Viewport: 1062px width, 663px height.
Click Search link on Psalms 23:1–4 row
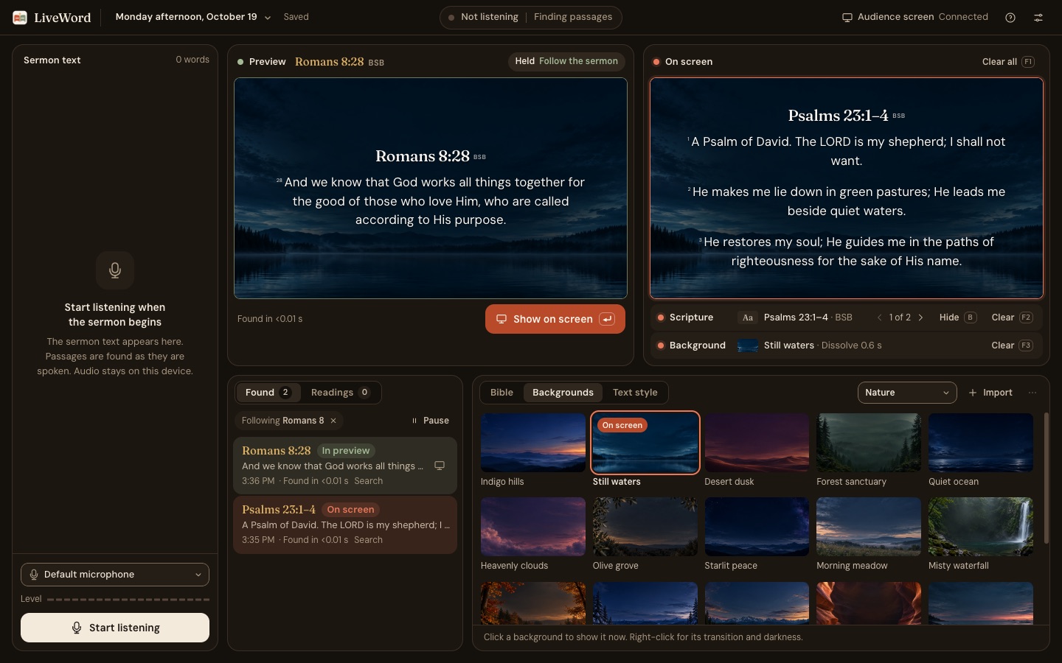(x=369, y=540)
